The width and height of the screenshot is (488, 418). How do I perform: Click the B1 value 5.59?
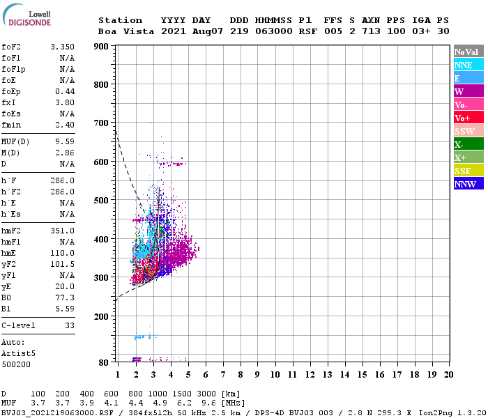(x=65, y=309)
